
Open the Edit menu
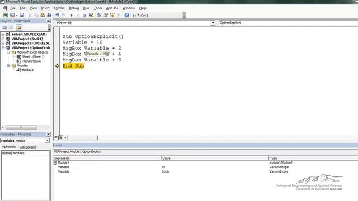pos(22,8)
